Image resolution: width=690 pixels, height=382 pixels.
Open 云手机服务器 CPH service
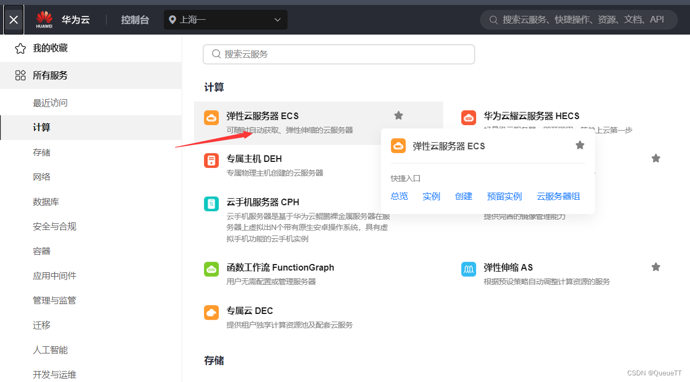tap(263, 202)
